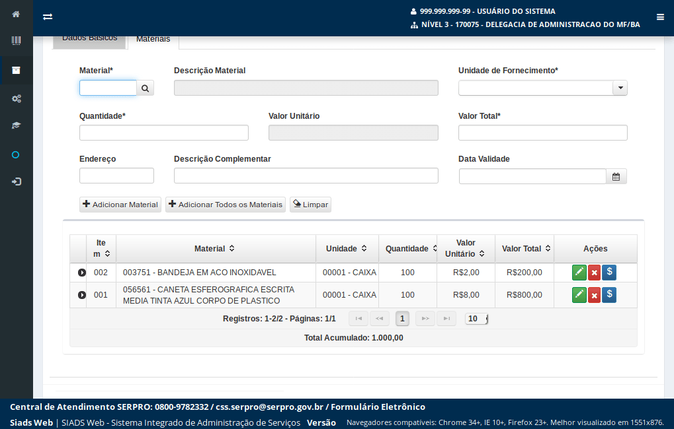This screenshot has height=429, width=674.
Task: Select the blue circle sidebar icon
Action: (15, 155)
